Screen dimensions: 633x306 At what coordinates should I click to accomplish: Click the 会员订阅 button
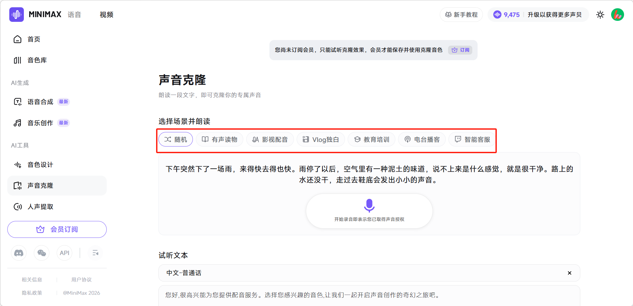tap(57, 229)
